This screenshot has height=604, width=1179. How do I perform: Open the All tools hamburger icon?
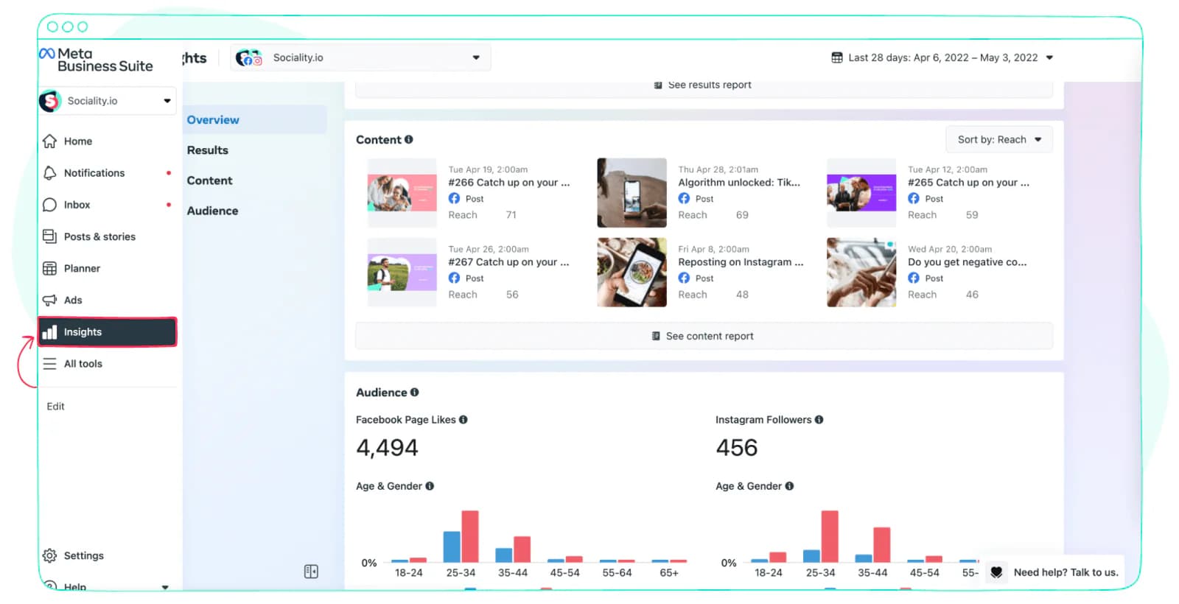49,364
